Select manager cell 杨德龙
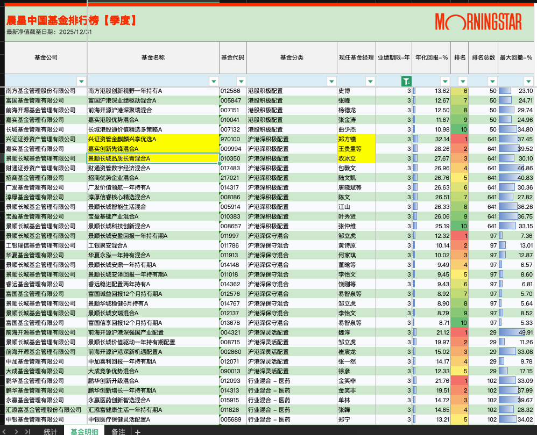Screen dimensions: 537x435 [x=357, y=110]
